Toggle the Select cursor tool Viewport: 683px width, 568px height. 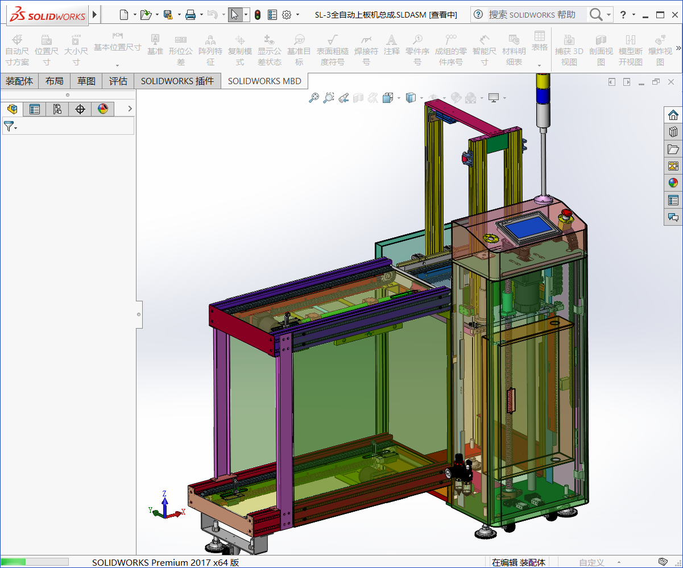(x=235, y=15)
